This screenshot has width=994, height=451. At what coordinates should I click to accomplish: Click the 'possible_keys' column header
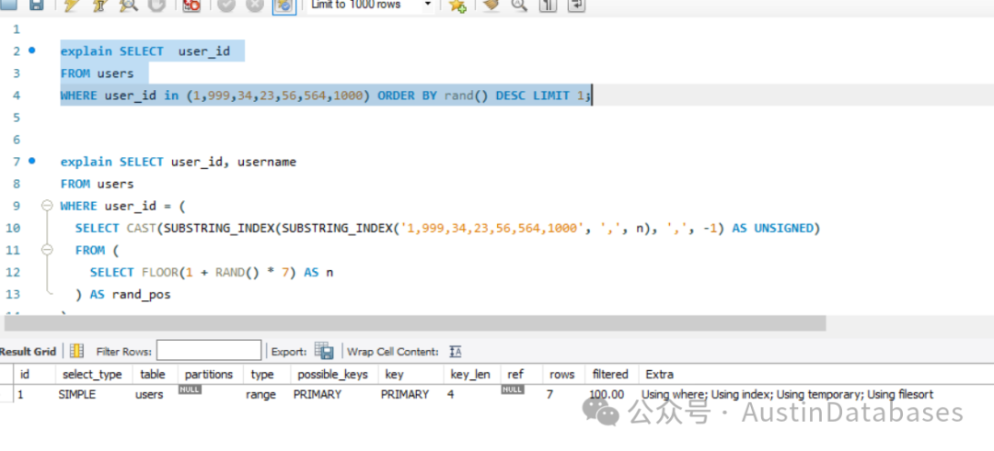point(333,375)
